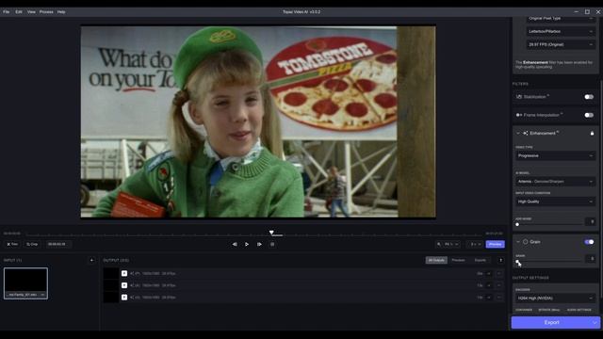Image resolution: width=603 pixels, height=339 pixels.
Task: Open the zoom Fit dropdown
Action: tap(451, 244)
